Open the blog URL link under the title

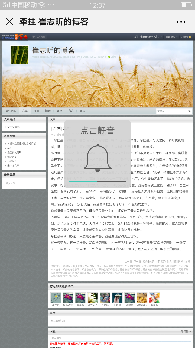pos(69,57)
